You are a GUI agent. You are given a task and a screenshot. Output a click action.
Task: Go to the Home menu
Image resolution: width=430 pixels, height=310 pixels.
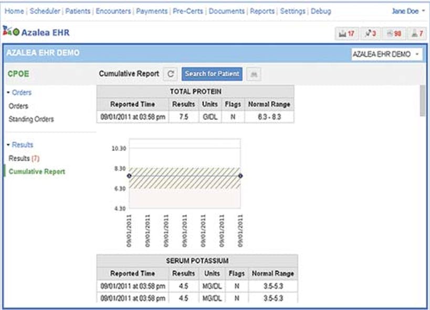tap(14, 11)
